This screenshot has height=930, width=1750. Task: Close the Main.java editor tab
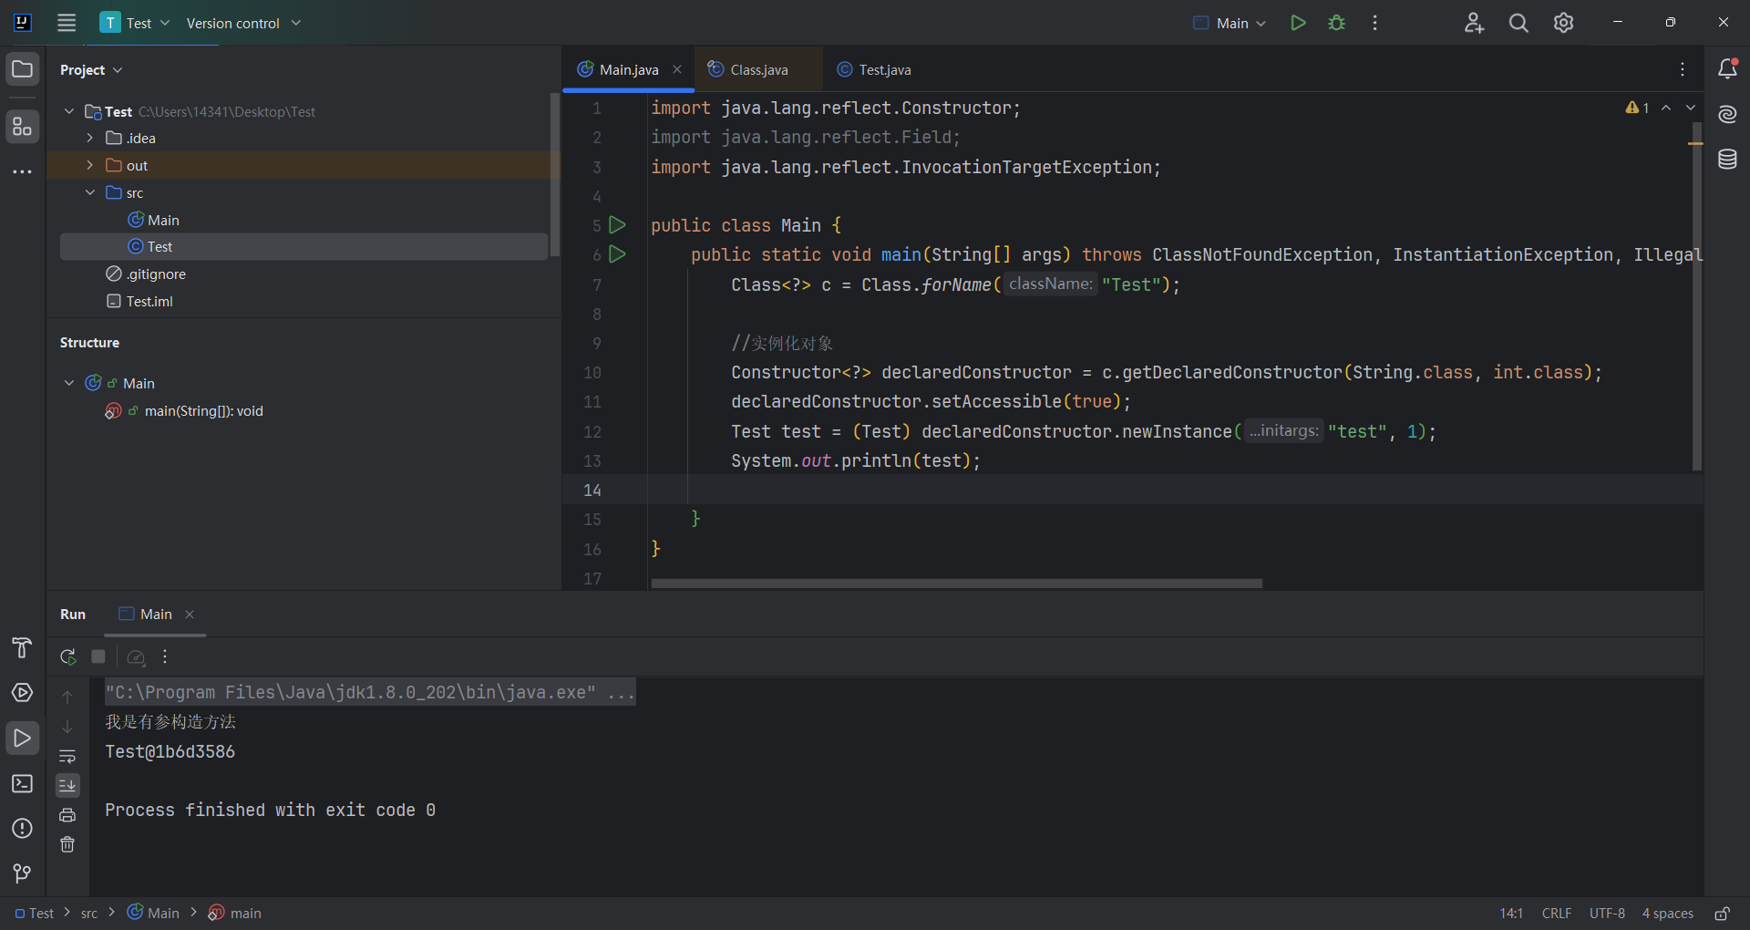pos(677,69)
